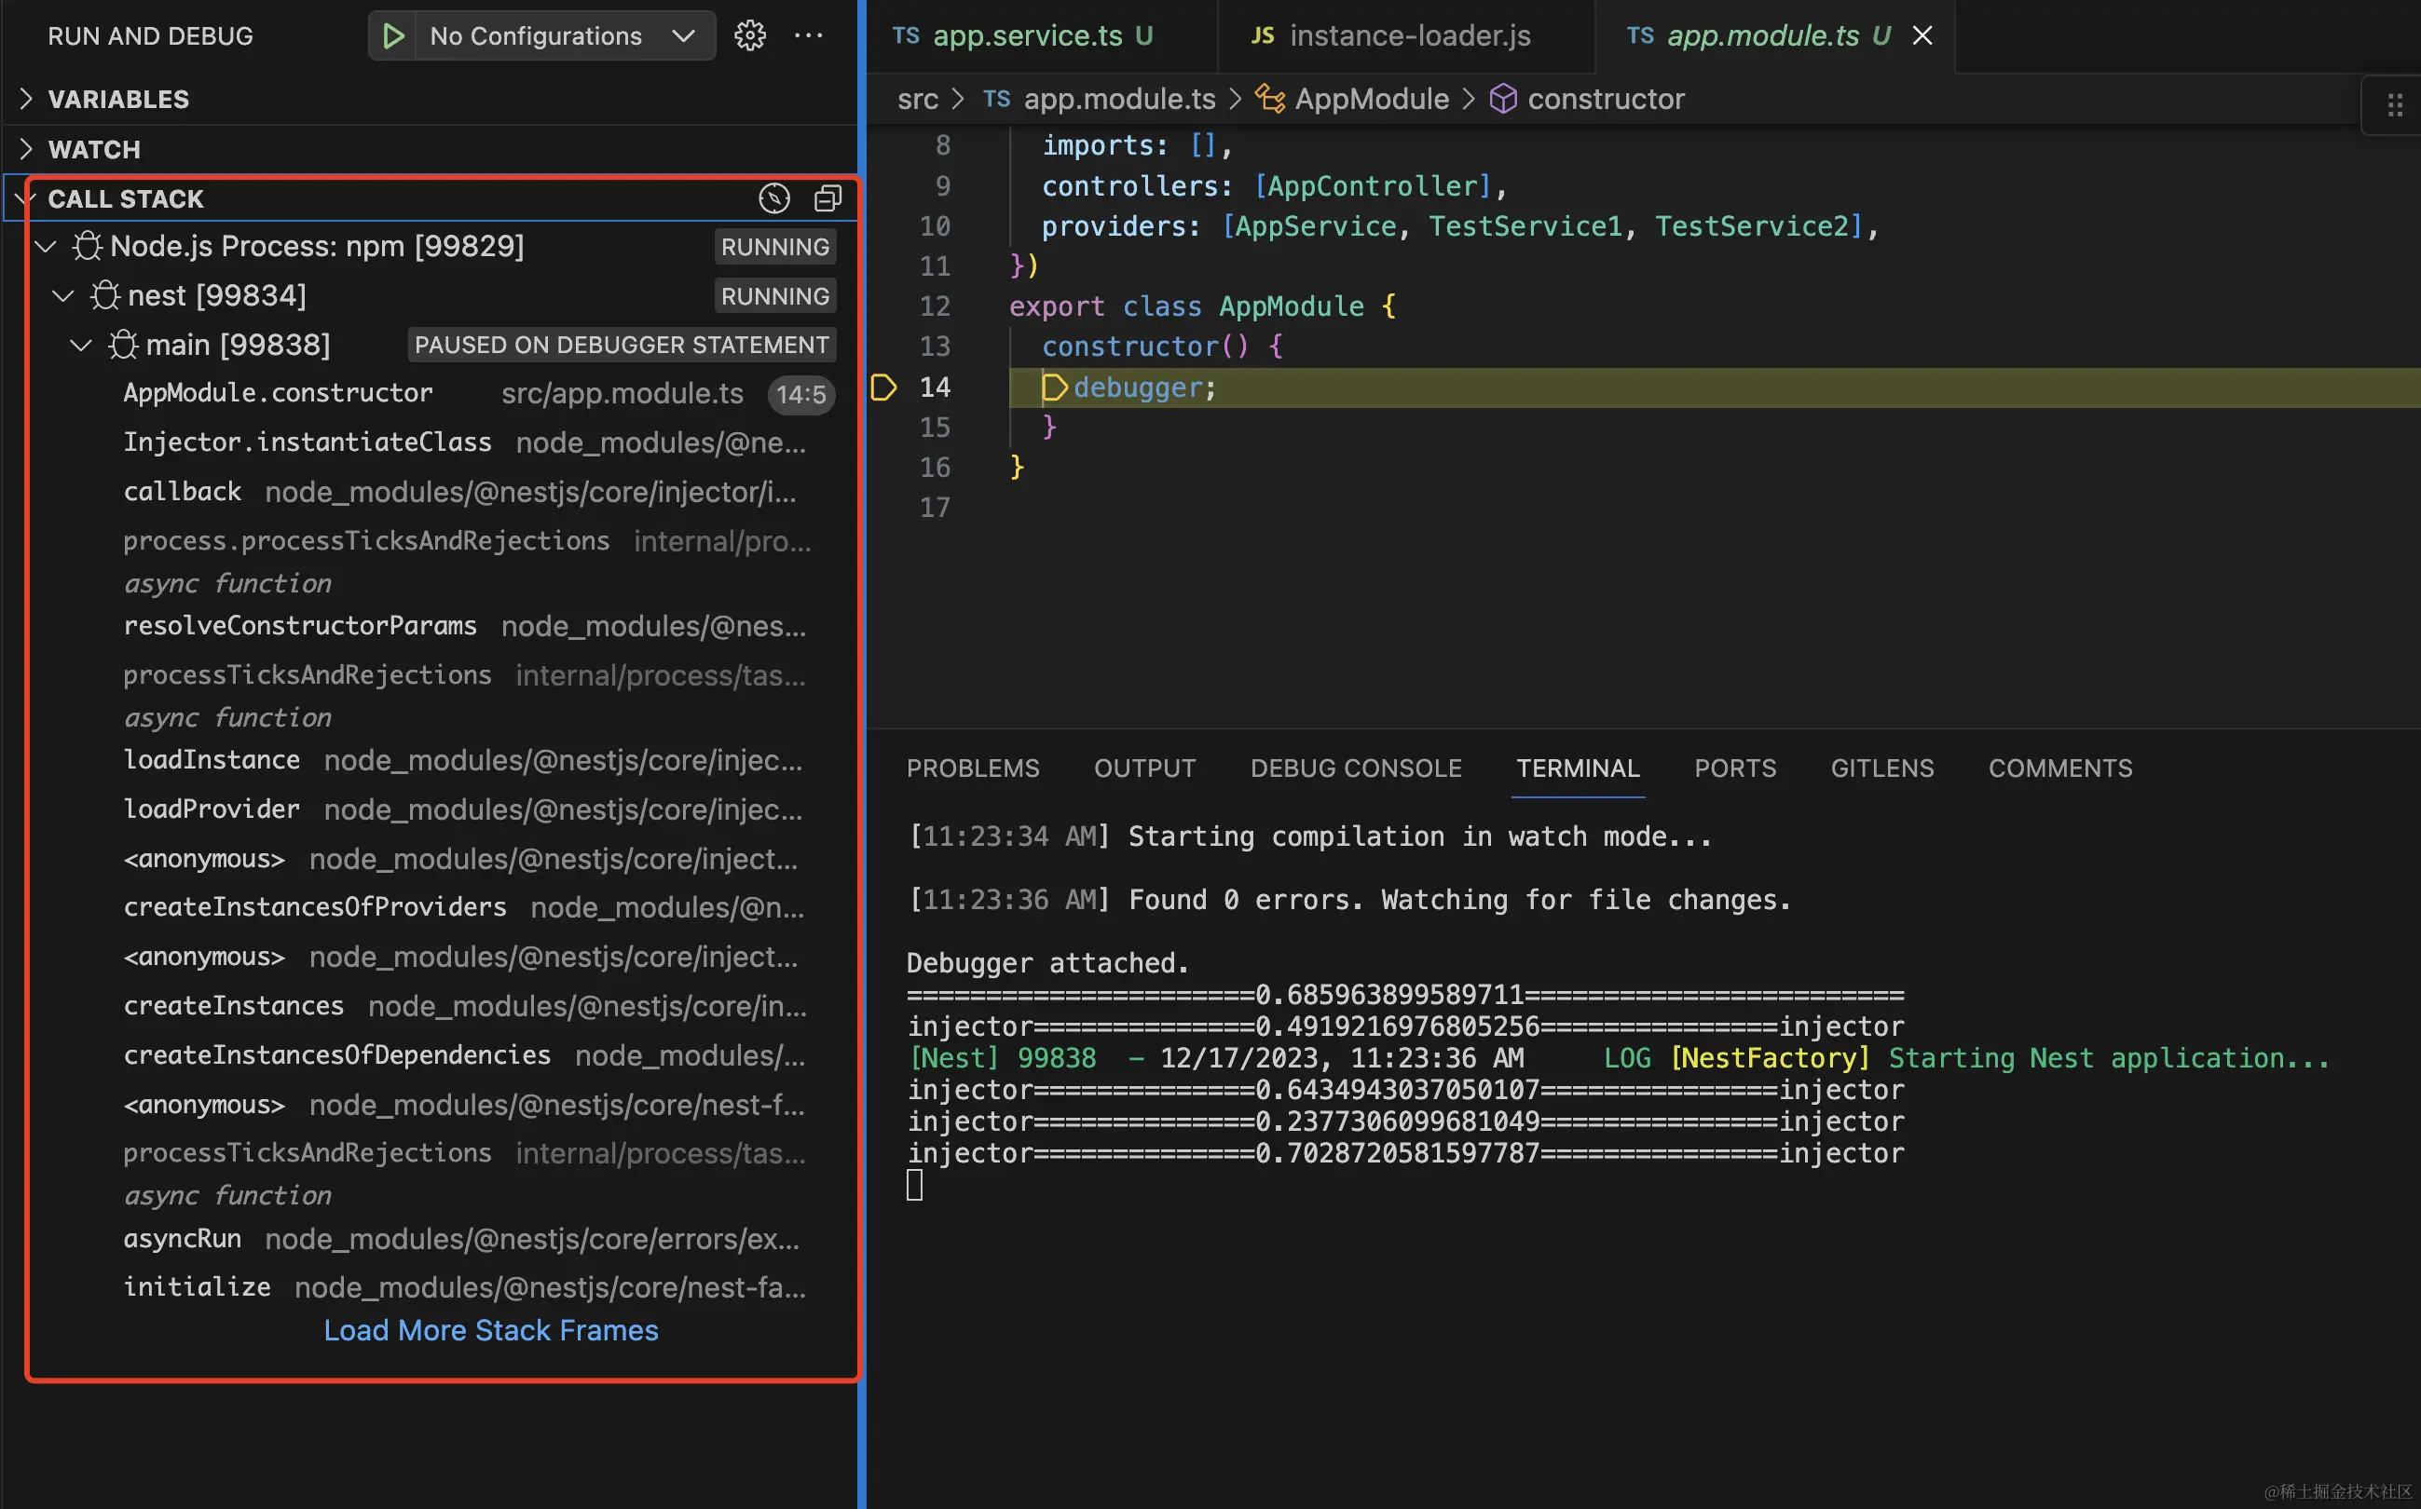This screenshot has width=2421, height=1509.
Task: Click bug icon of Node.js Process npm
Action: pos(88,246)
